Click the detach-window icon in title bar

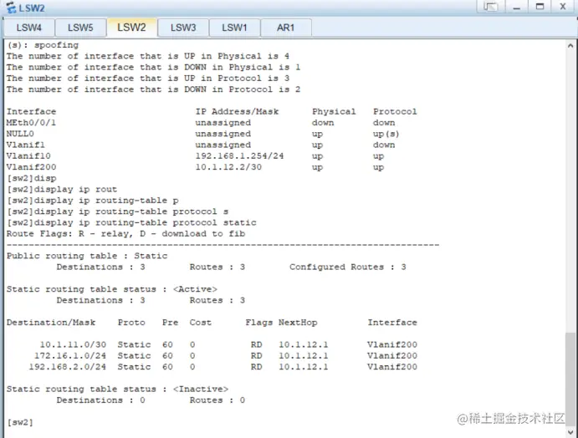[x=490, y=7]
